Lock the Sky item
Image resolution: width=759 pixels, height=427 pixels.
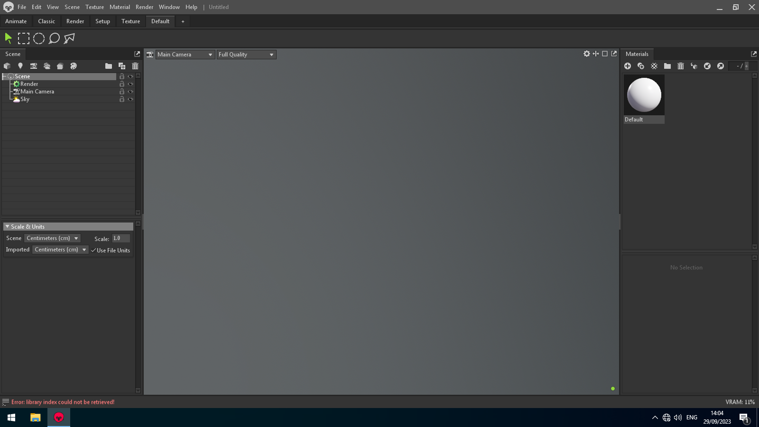[122, 99]
